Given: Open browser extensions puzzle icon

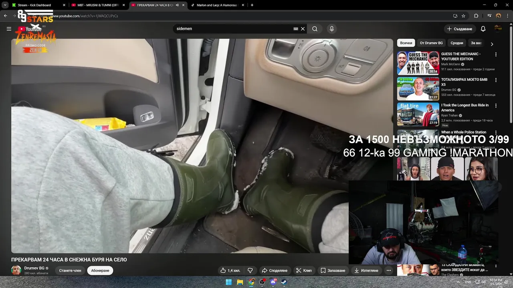Looking at the screenshot, I should 476,16.
